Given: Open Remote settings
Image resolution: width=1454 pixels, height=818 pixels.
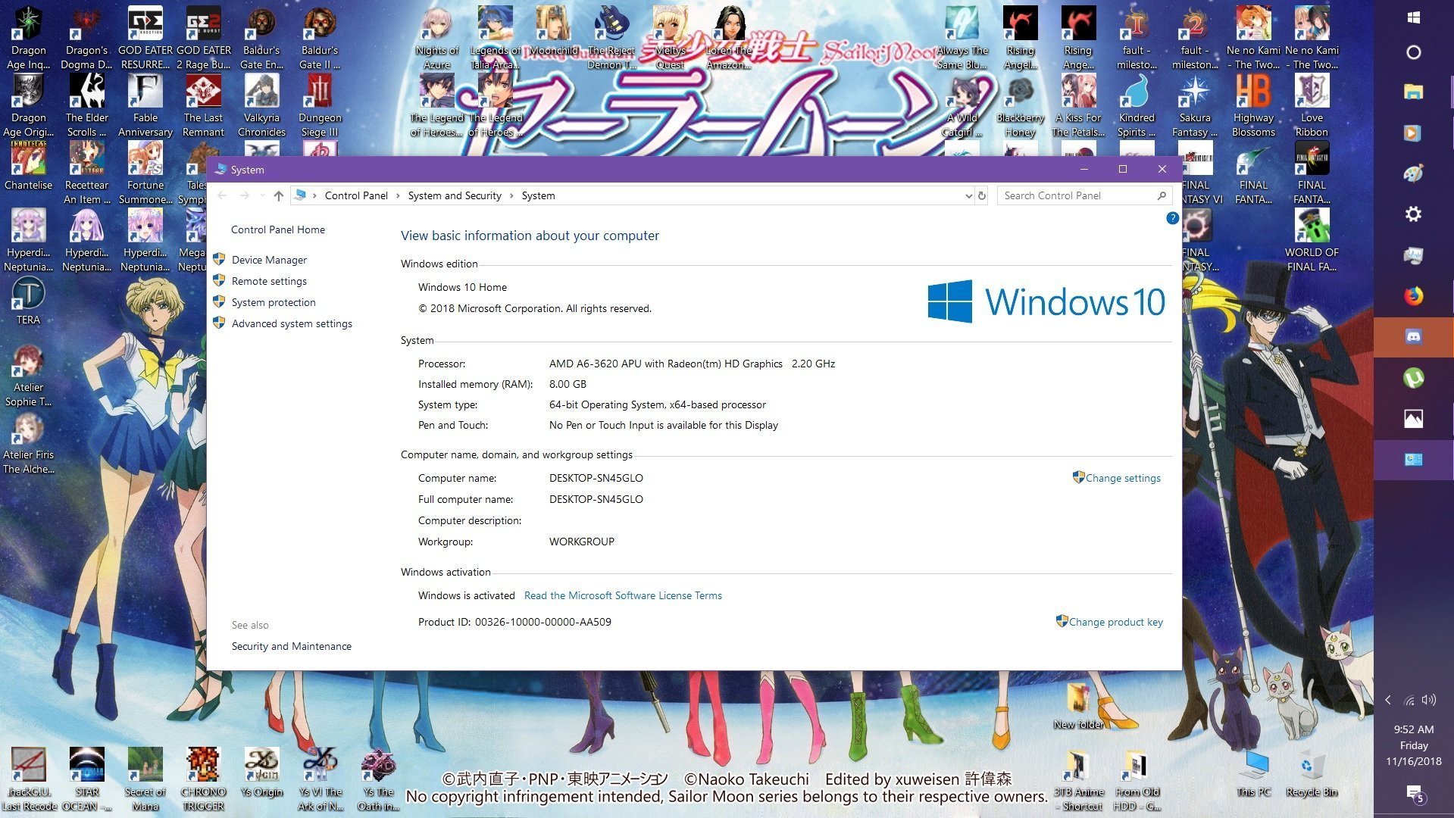Looking at the screenshot, I should (269, 281).
